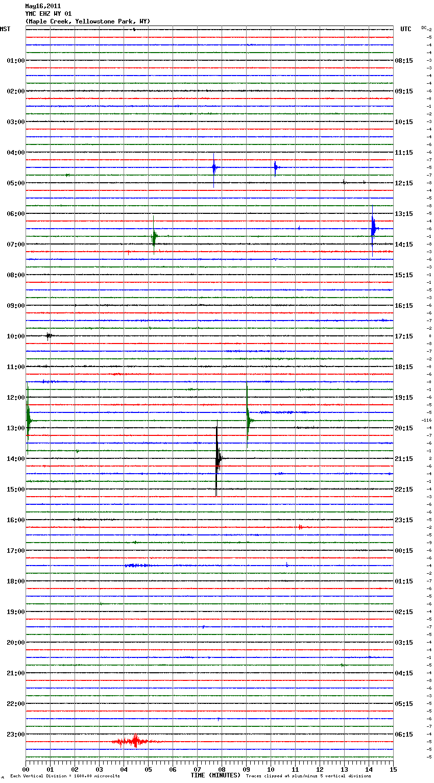The image size is (434, 783).
Task: Click the 23:00 MST hour label
Action: (x=15, y=734)
